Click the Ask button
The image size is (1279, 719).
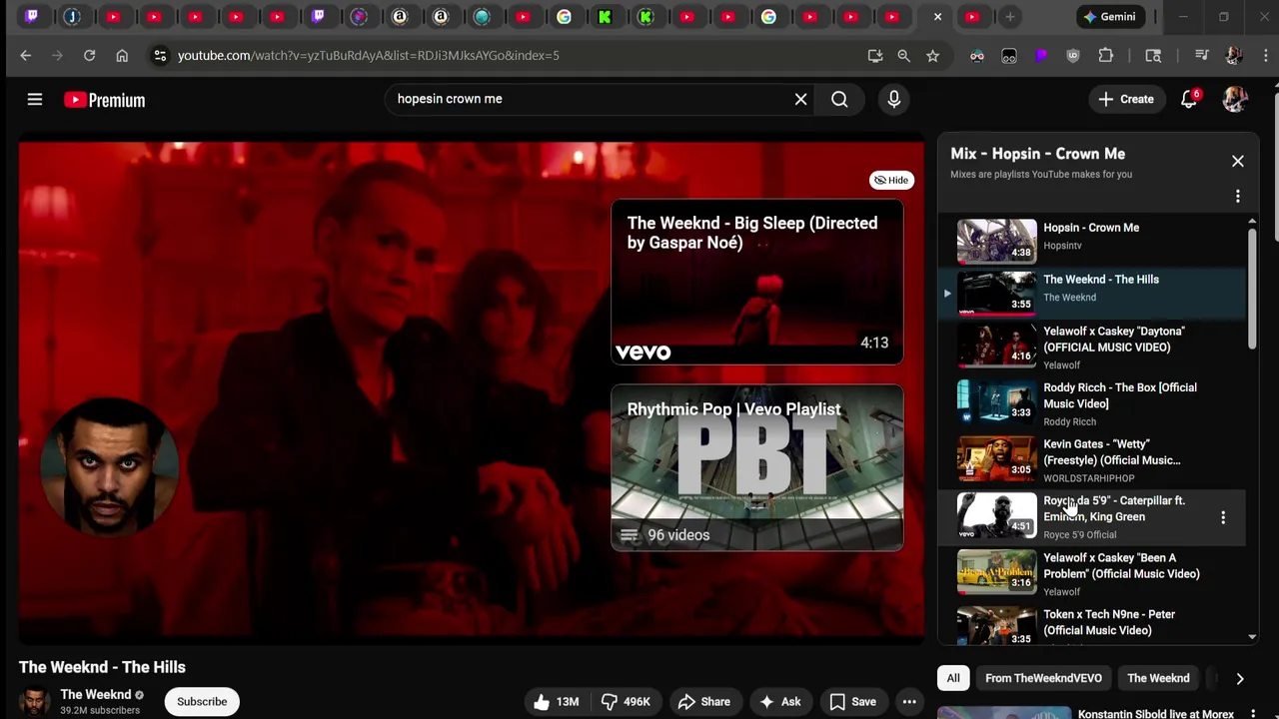pos(779,702)
